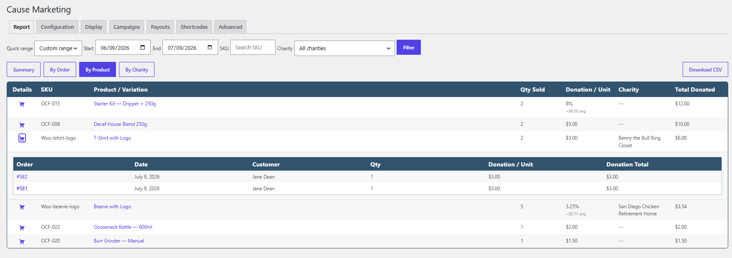732x258 pixels.
Task: Show the By Order report view
Action: (x=60, y=69)
